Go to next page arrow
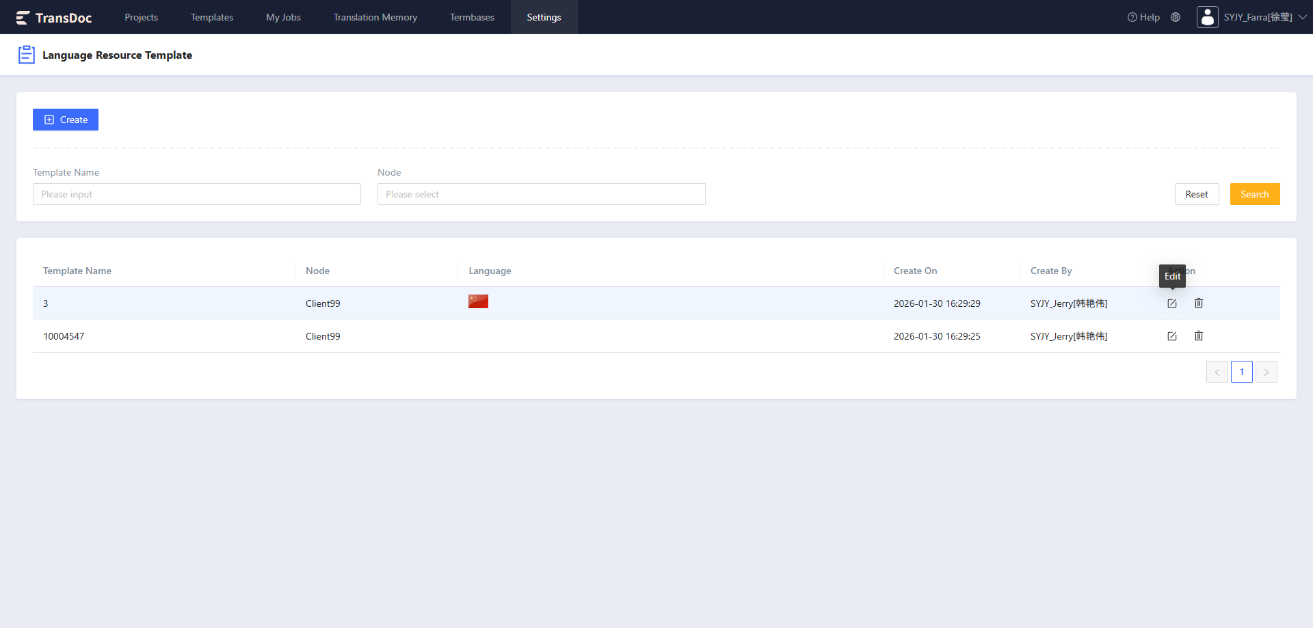The height and width of the screenshot is (628, 1313). point(1266,372)
